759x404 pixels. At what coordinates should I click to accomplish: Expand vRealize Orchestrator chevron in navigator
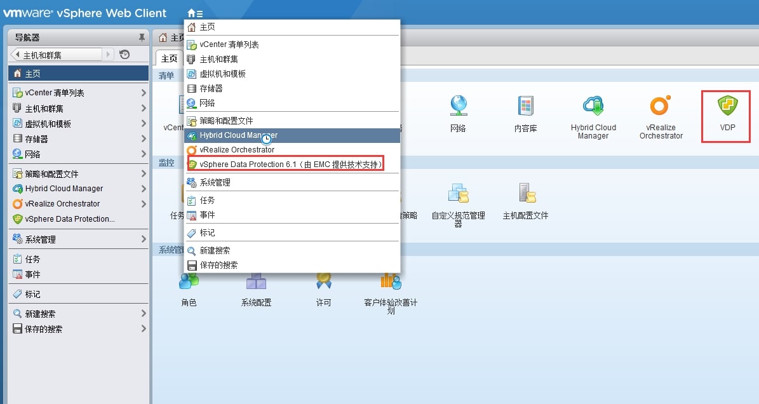144,204
